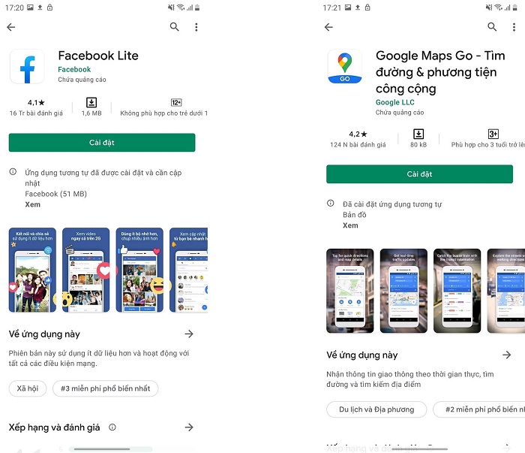
Task: Tap the Facebook Lite app icon
Action: pyautogui.click(x=27, y=66)
